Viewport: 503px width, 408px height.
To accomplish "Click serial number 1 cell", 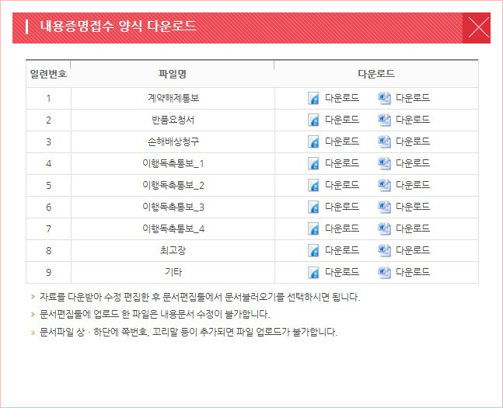I will click(x=48, y=98).
